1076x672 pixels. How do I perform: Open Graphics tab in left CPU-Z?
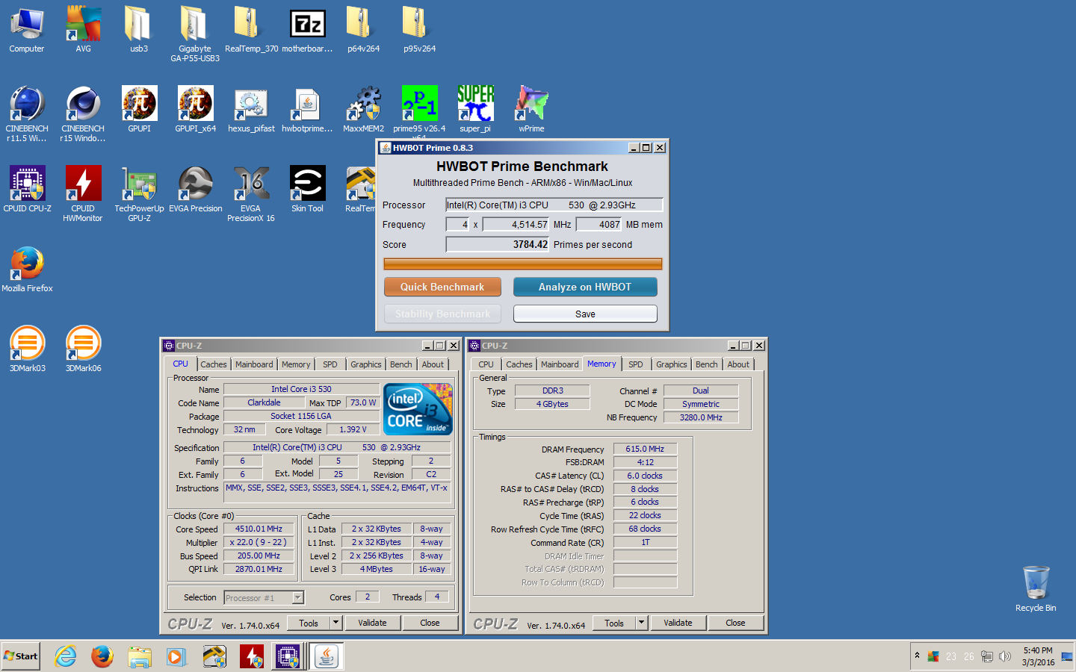coord(366,364)
